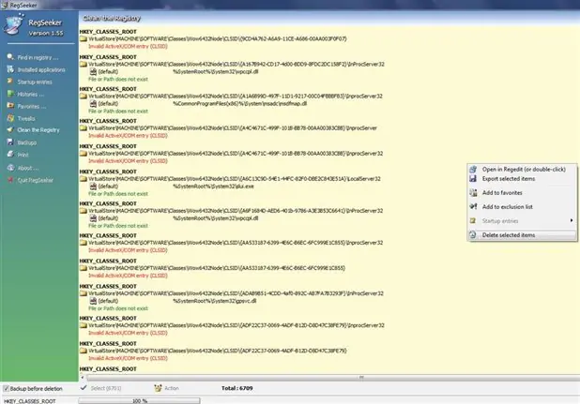580x404 pixels.
Task: Click HKEY_CLASSES_ROOT text in the status bar
Action: pyautogui.click(x=30, y=401)
